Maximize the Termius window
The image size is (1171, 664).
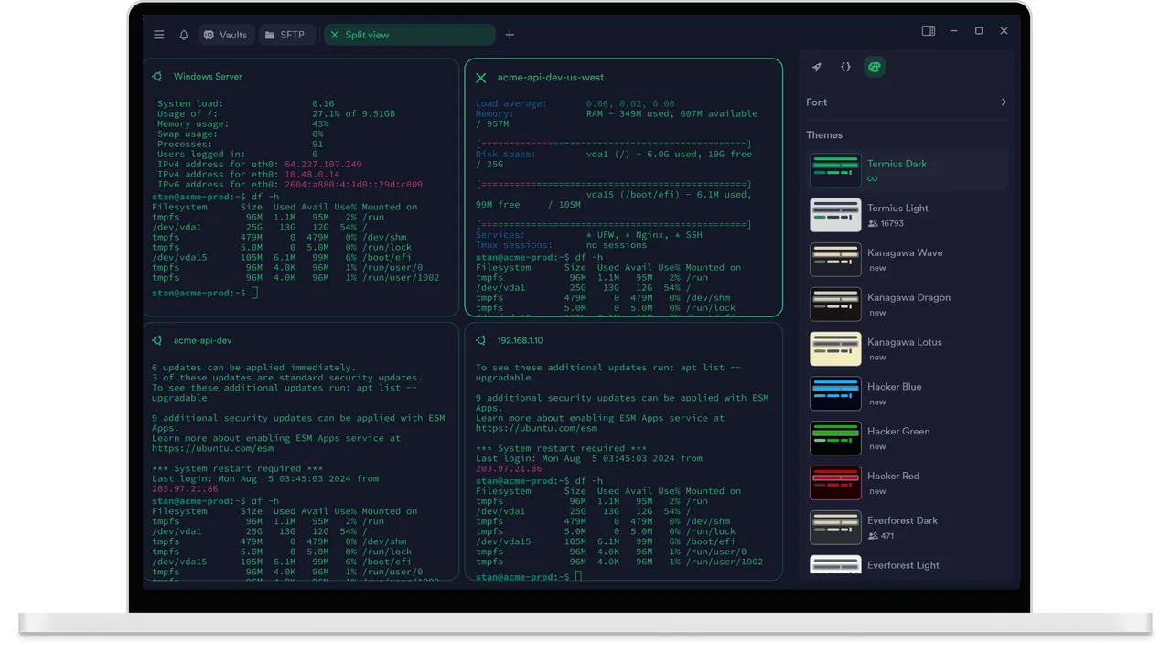[x=979, y=31]
